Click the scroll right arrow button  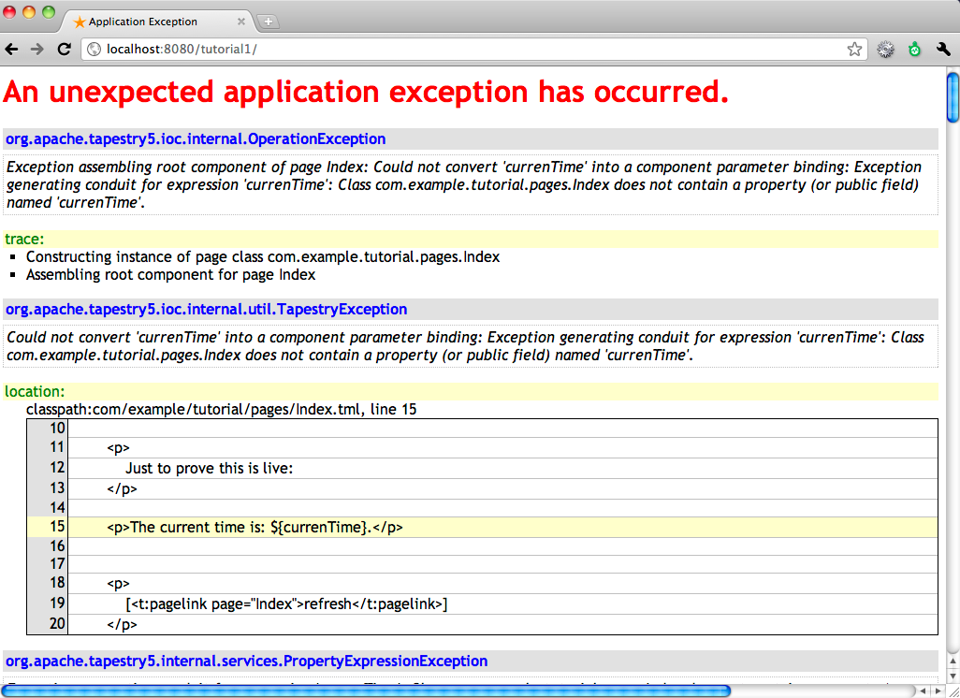[x=938, y=691]
